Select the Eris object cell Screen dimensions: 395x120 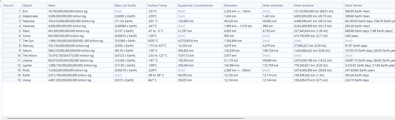pyautogui.click(x=34, y=11)
